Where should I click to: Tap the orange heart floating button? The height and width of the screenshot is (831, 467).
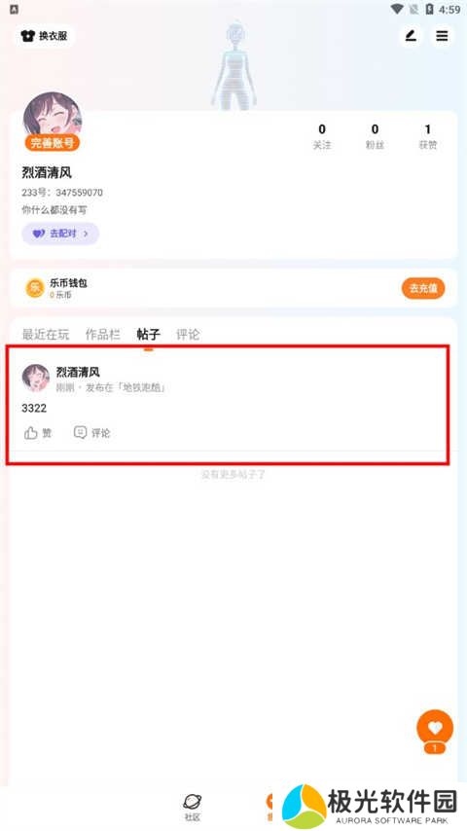click(x=435, y=728)
